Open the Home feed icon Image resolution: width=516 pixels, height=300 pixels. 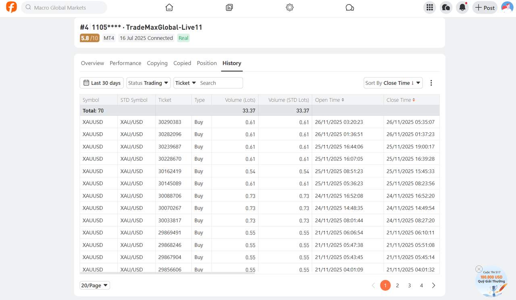[x=169, y=7]
